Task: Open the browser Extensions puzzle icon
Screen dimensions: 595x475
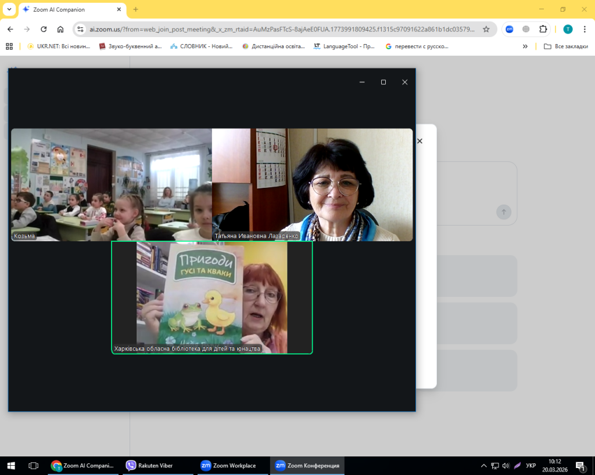Action: 543,29
